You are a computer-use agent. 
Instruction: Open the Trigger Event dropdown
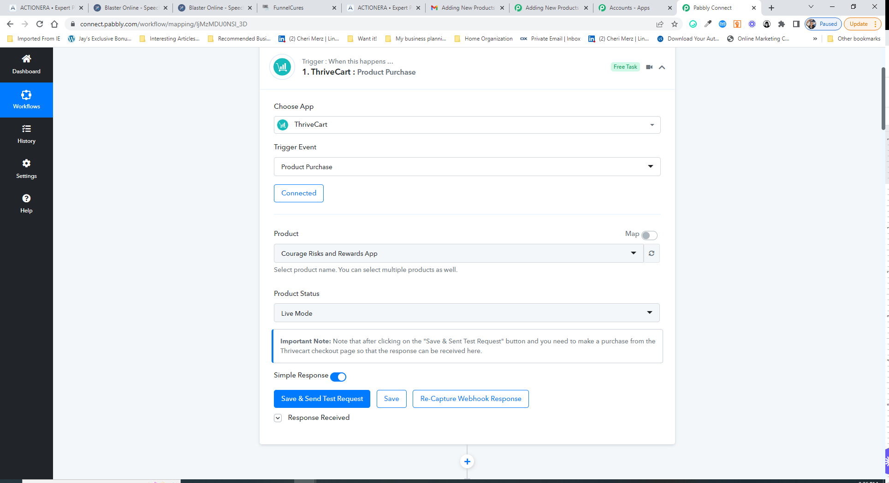(x=467, y=167)
